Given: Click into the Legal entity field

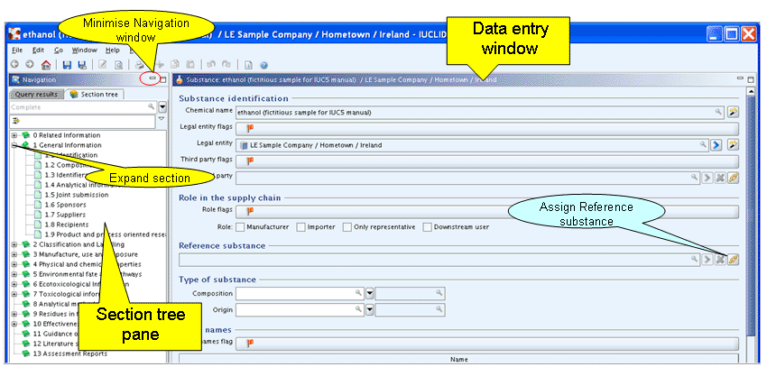Looking at the screenshot, I should pyautogui.click(x=472, y=144).
